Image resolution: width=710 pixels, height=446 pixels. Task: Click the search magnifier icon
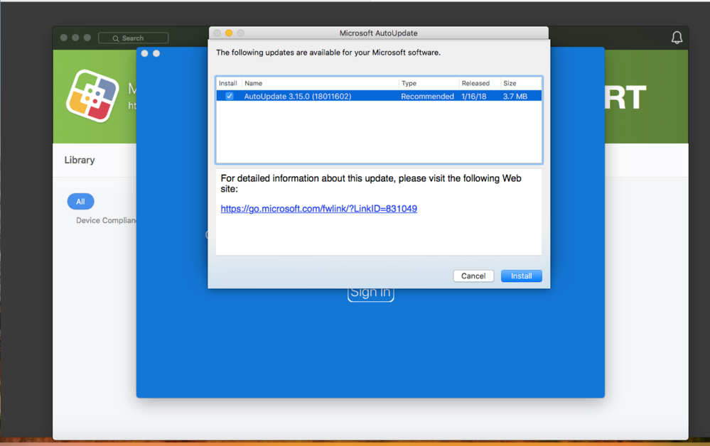(x=115, y=38)
